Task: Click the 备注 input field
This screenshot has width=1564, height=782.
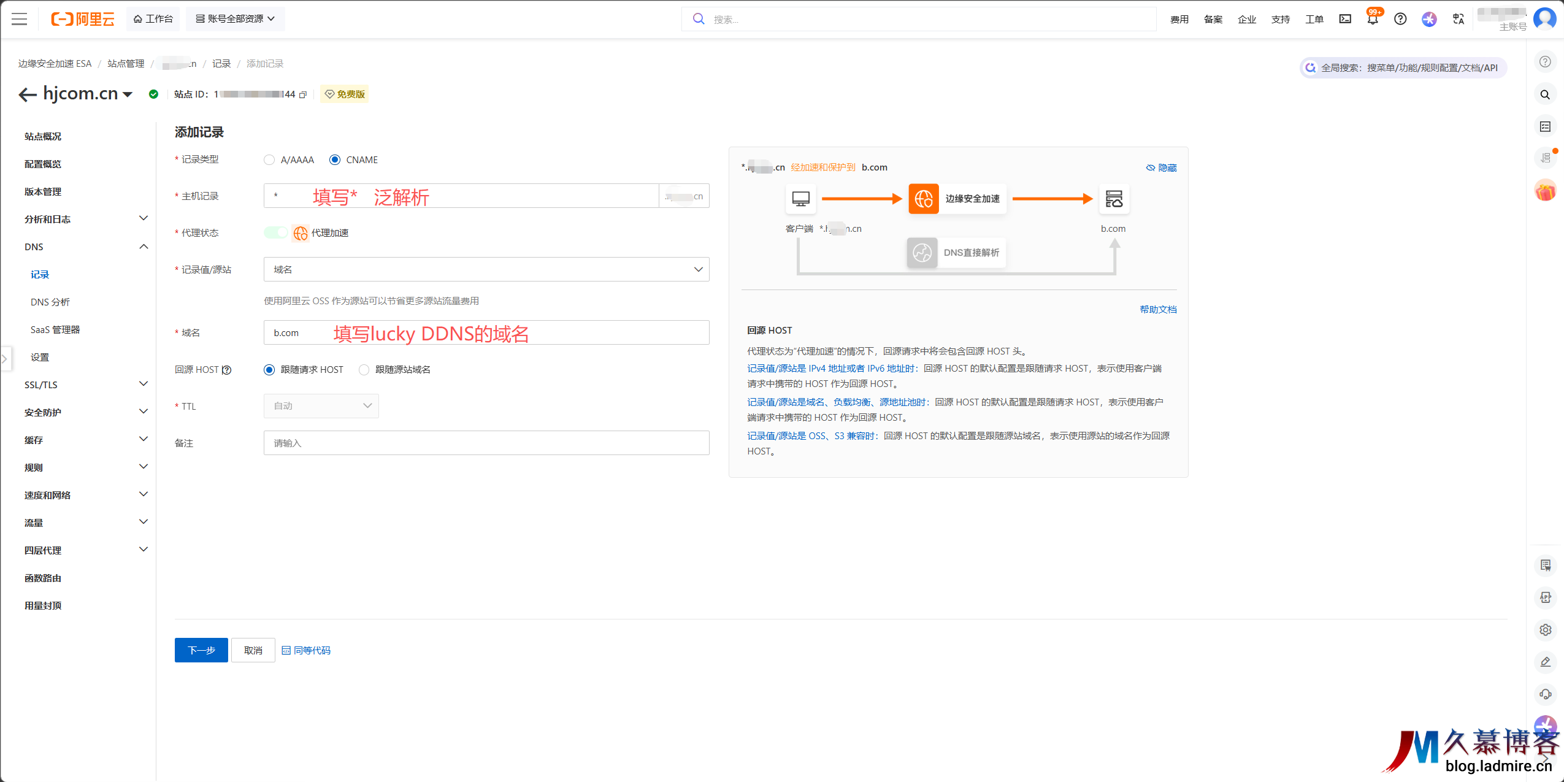Action: click(486, 443)
